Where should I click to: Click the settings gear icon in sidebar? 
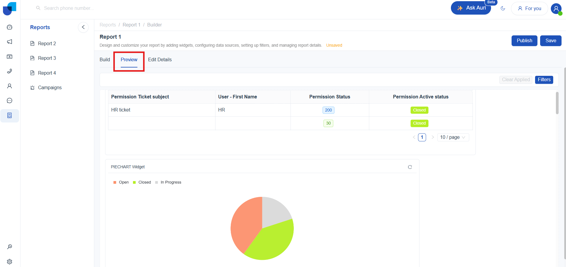click(x=10, y=262)
